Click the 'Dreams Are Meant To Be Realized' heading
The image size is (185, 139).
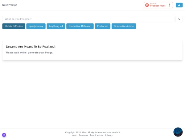[31, 47]
